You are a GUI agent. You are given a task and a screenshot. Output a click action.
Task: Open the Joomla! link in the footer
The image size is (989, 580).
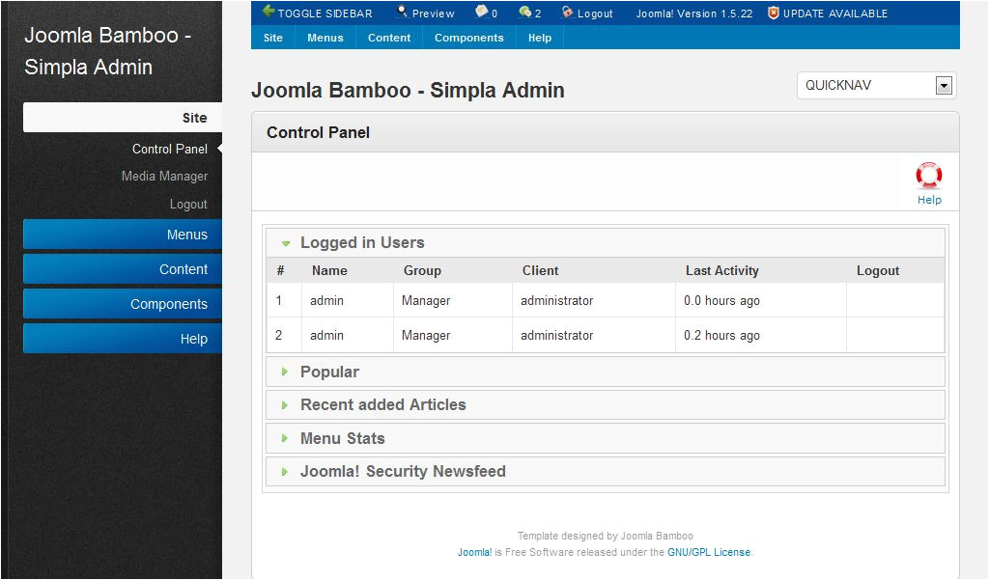pos(474,552)
